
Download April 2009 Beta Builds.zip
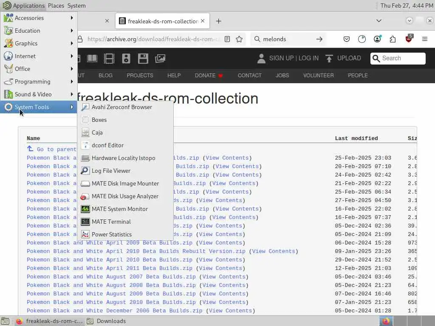[110, 243]
